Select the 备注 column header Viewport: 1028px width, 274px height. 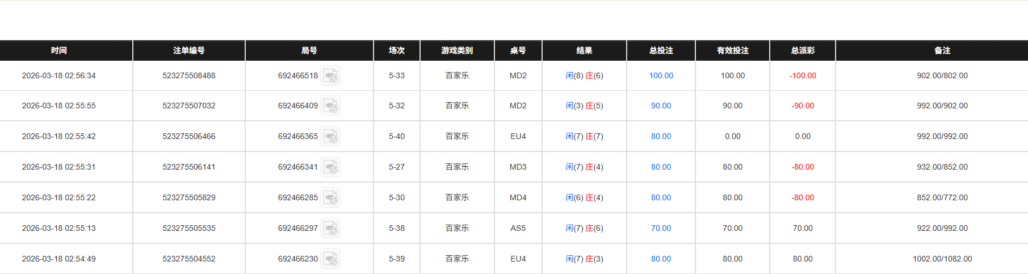point(942,50)
